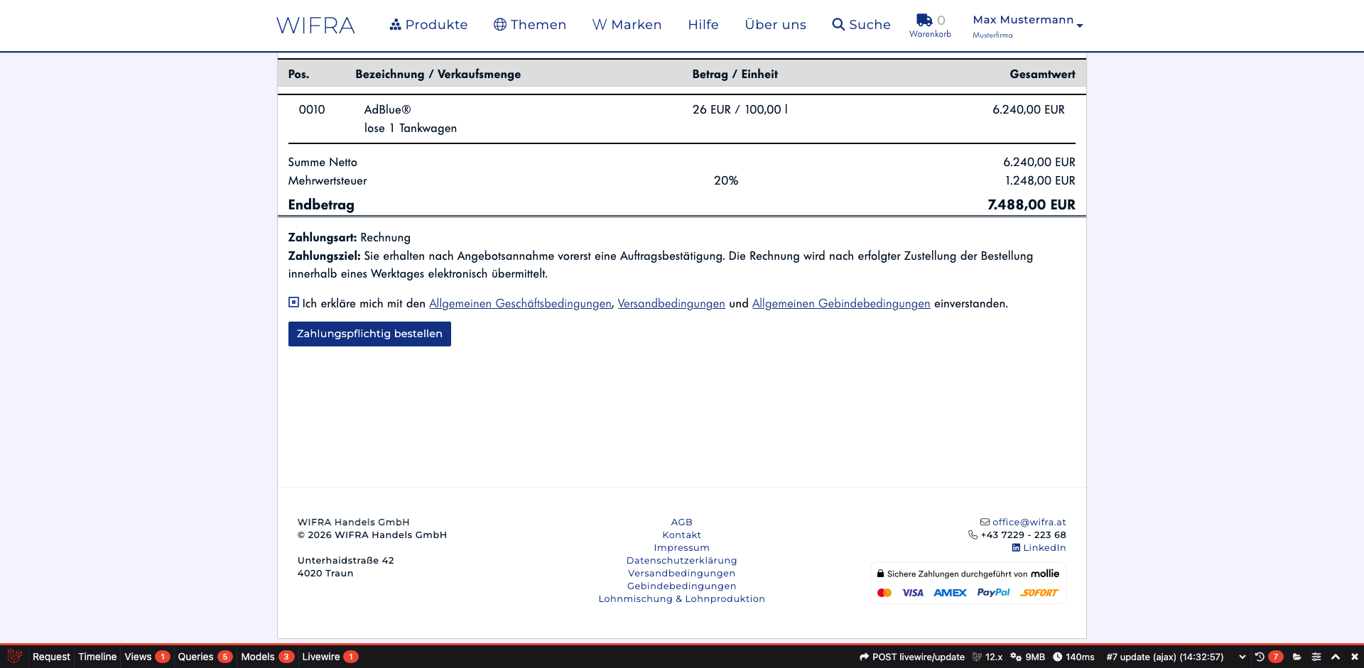The width and height of the screenshot is (1364, 668).
Task: Click the Warenkorb shopping cart icon
Action: click(925, 21)
